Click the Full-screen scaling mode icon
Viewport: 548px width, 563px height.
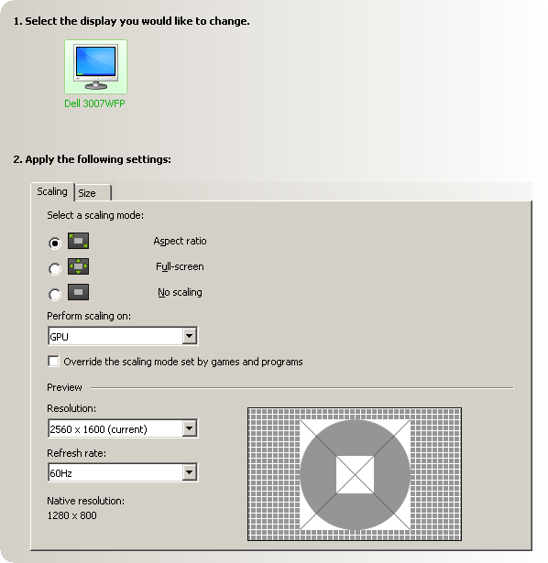click(x=78, y=266)
